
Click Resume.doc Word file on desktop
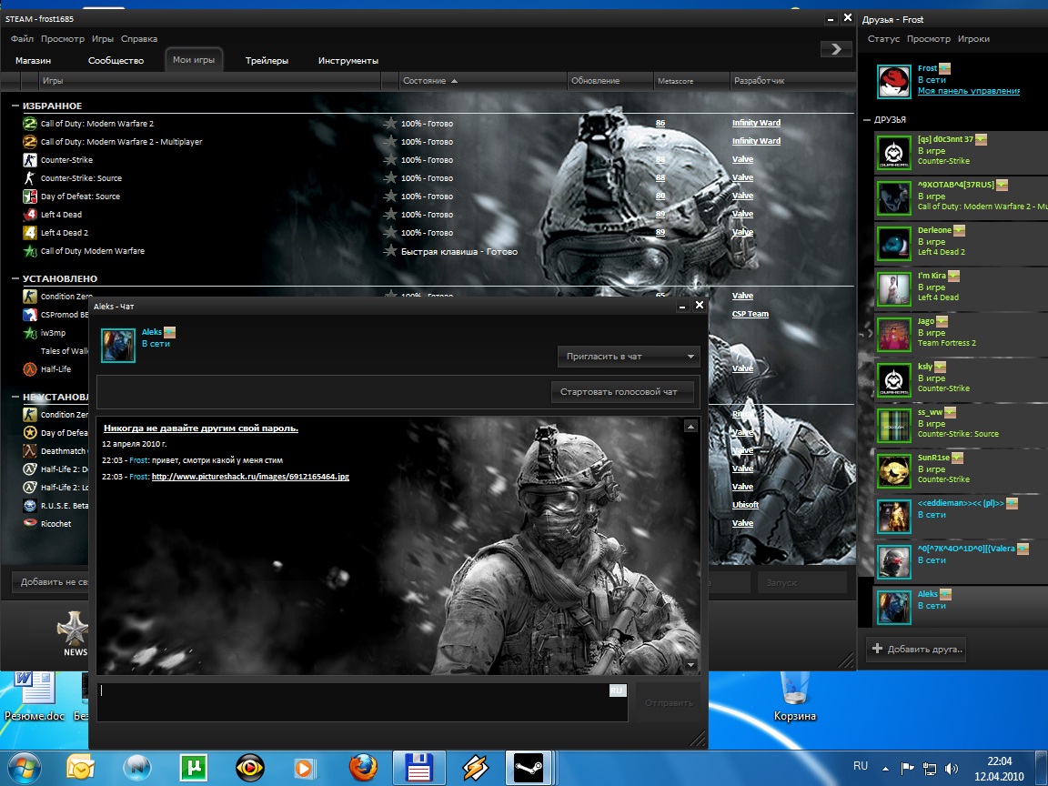click(35, 697)
